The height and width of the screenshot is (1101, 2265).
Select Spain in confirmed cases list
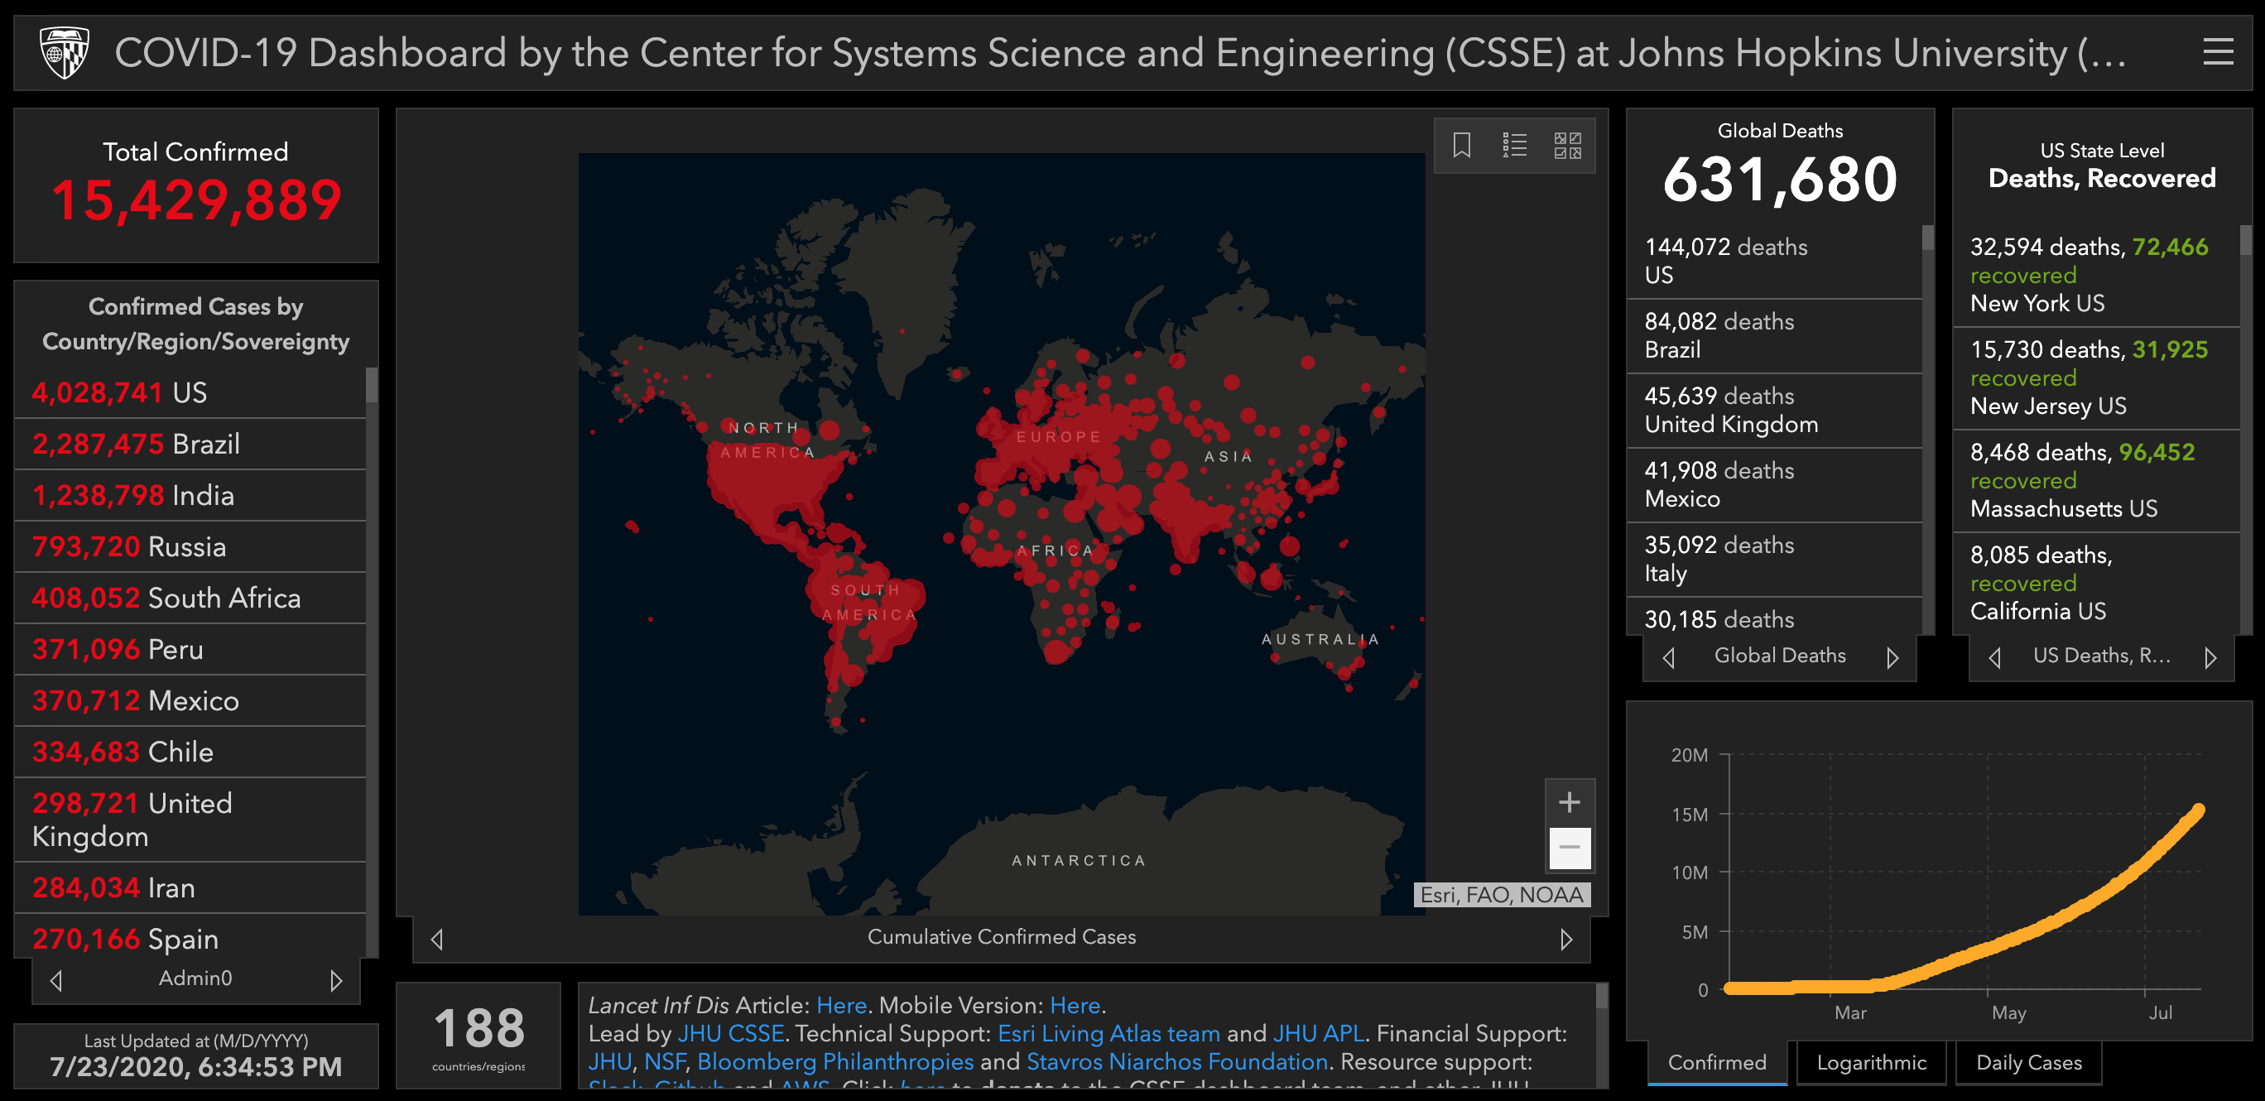click(x=190, y=937)
